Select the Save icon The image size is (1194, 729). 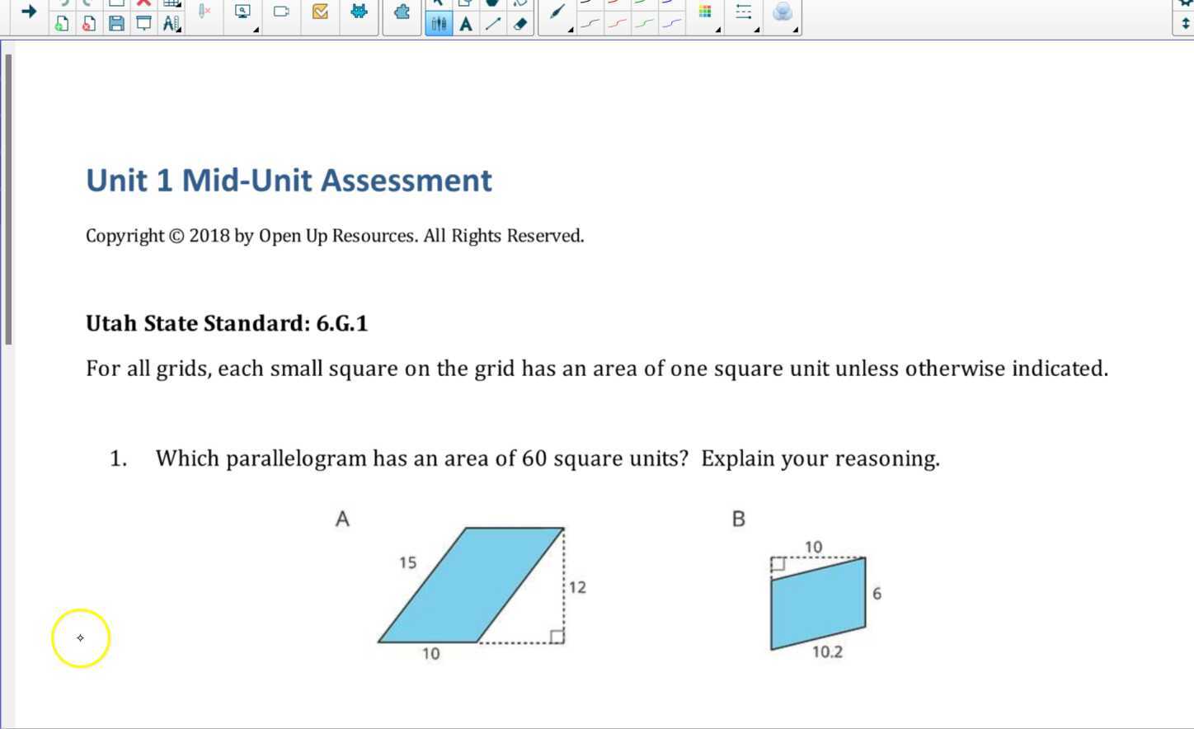pyautogui.click(x=116, y=24)
